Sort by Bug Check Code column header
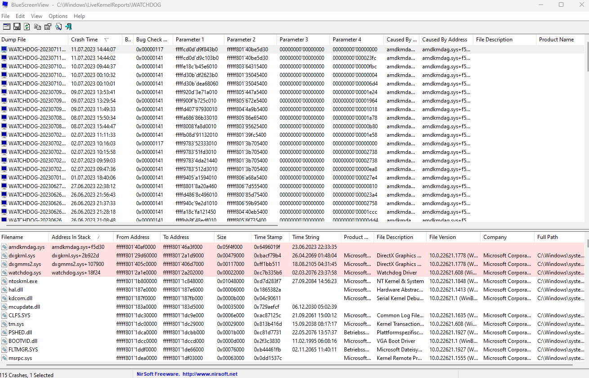589x378 pixels. [153, 40]
